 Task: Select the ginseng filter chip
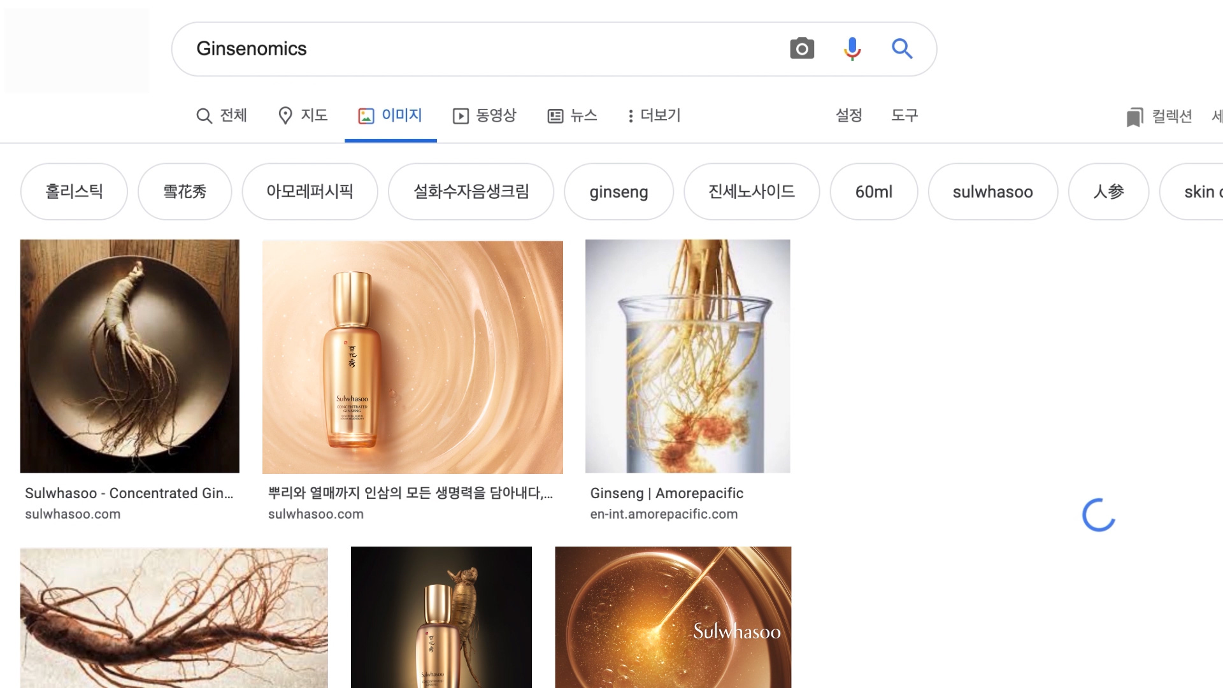619,192
